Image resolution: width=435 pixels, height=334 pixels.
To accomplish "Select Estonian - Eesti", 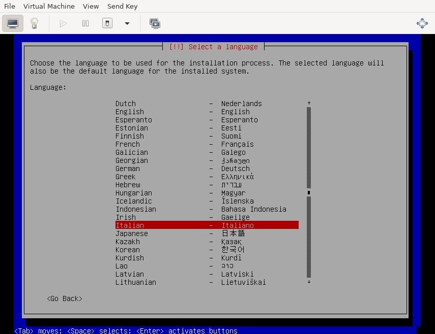I will [x=207, y=128].
